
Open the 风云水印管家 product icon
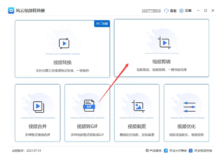(166, 150)
